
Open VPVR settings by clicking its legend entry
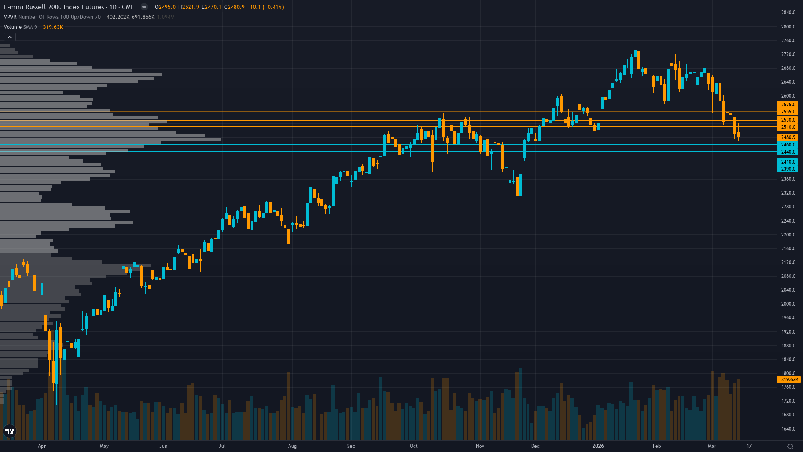(x=10, y=17)
